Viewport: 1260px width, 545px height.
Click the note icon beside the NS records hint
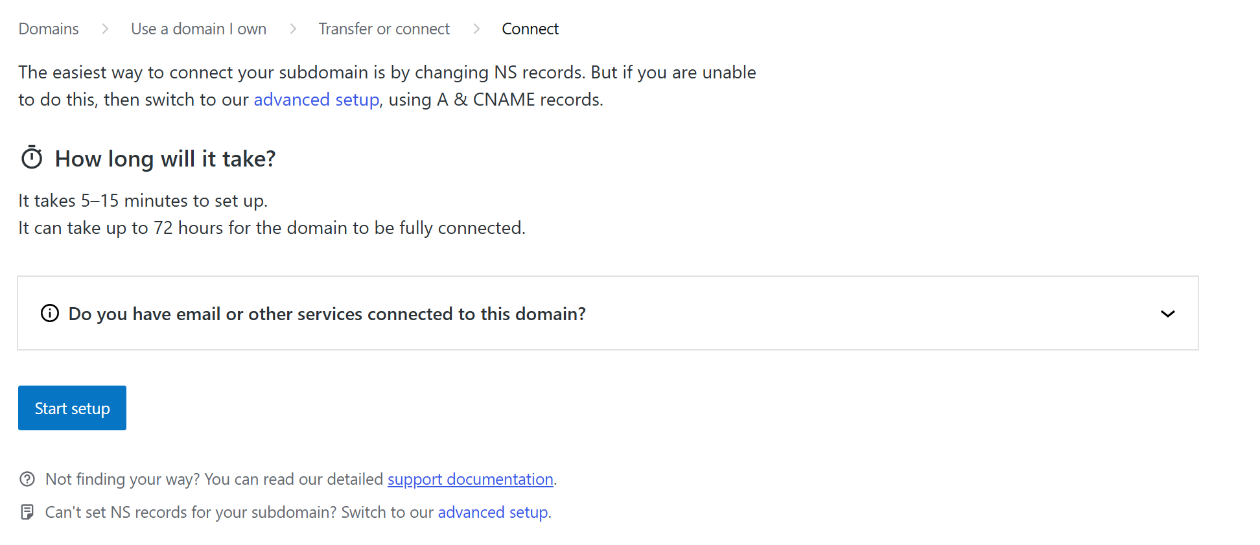(x=27, y=513)
